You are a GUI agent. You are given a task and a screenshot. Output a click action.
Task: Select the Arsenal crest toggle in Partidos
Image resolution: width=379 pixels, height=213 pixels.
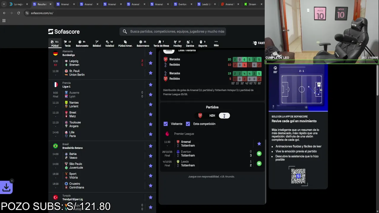(x=200, y=115)
